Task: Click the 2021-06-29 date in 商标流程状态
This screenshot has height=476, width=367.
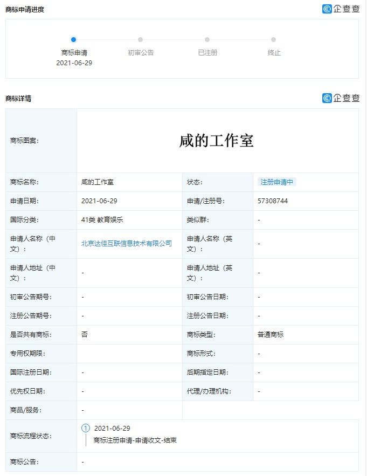Action: point(112,429)
